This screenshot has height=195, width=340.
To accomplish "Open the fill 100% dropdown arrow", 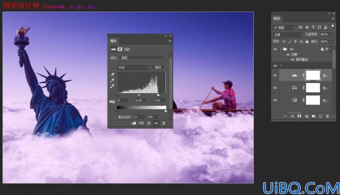I will point(332,41).
